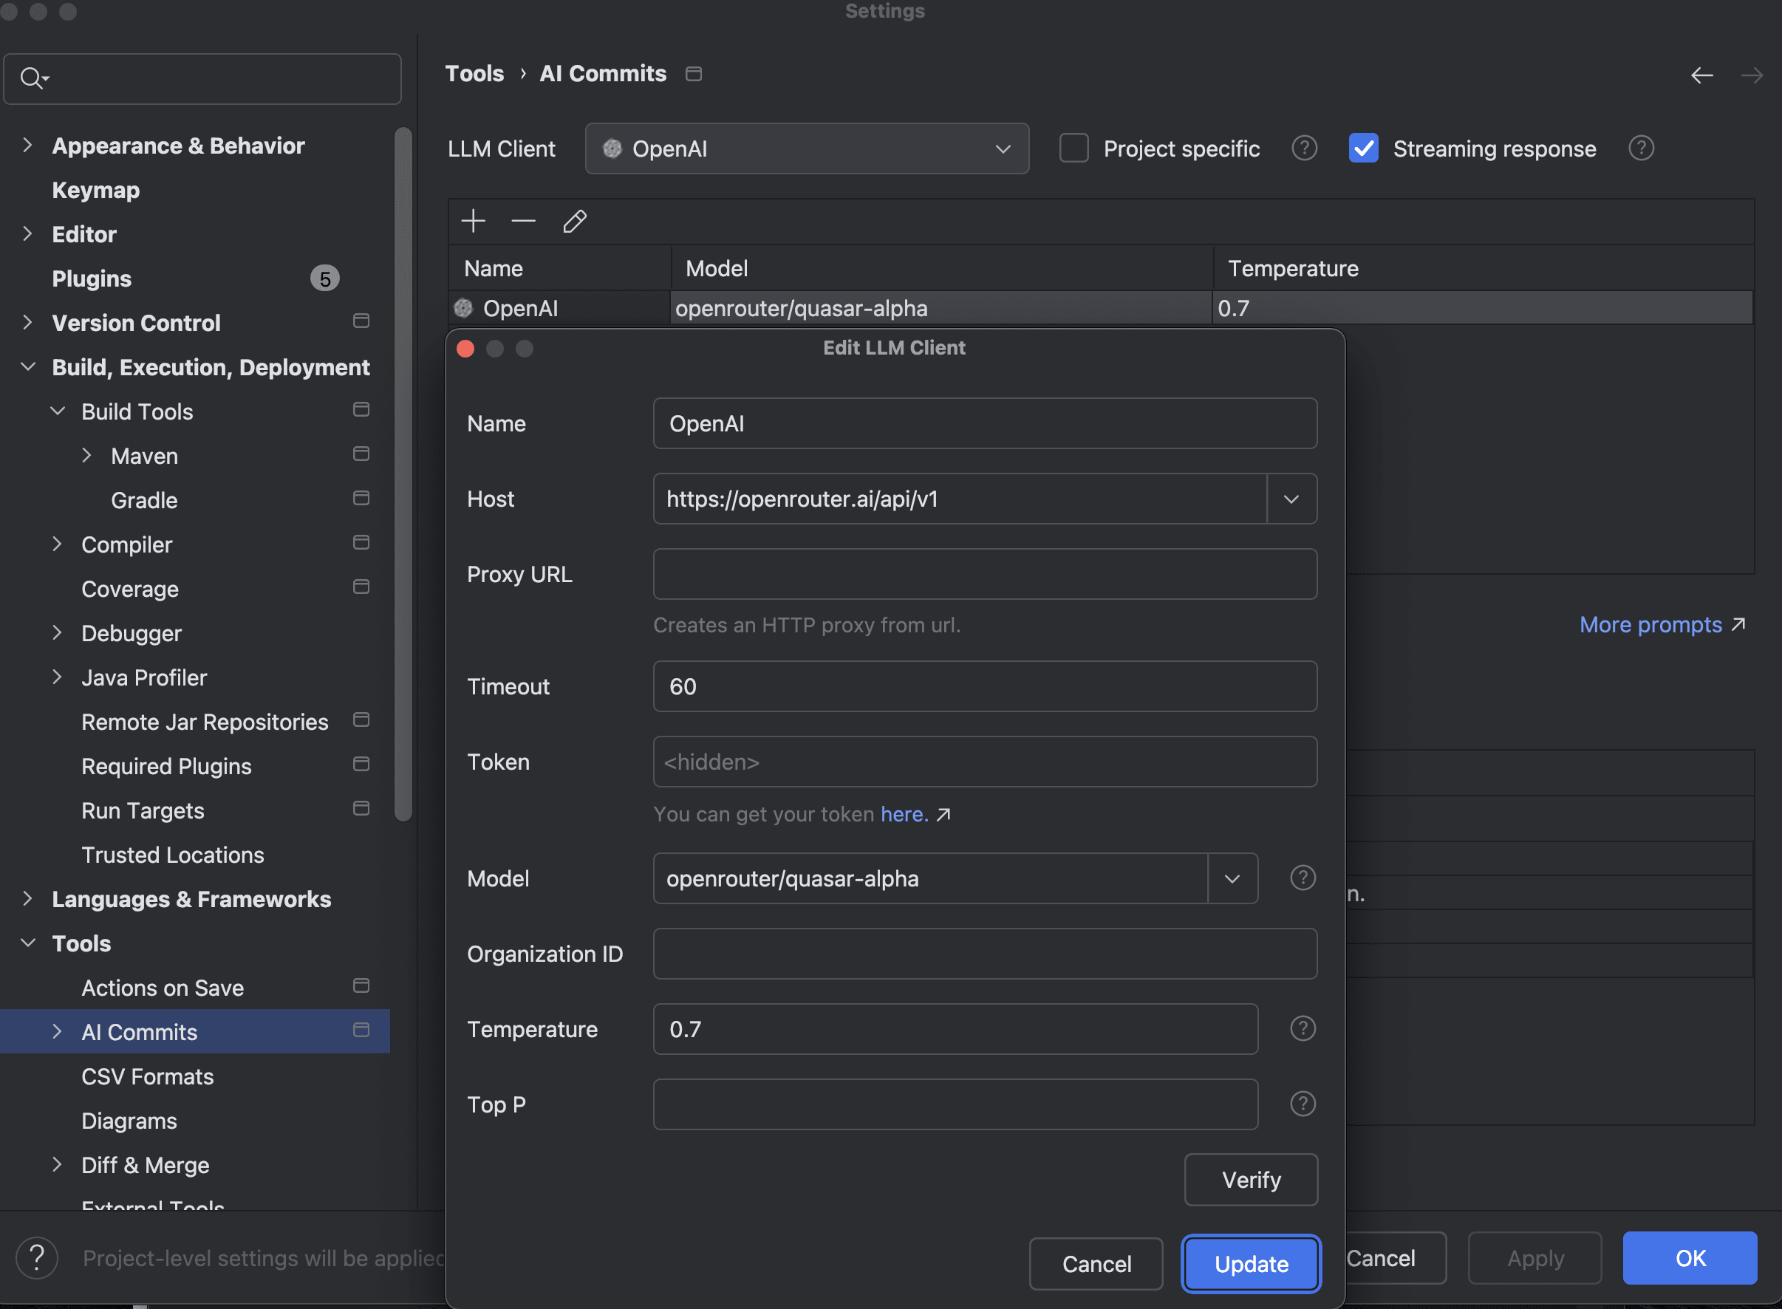Click Update button in Edit LLM Client

(1251, 1264)
